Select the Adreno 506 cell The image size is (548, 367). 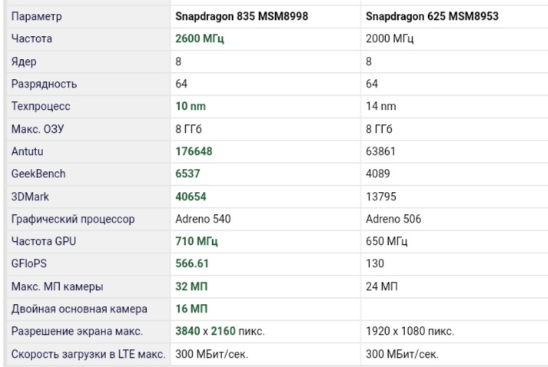tap(394, 219)
